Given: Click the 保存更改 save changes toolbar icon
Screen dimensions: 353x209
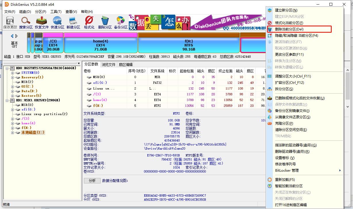Looking at the screenshot, I should 10,23.
